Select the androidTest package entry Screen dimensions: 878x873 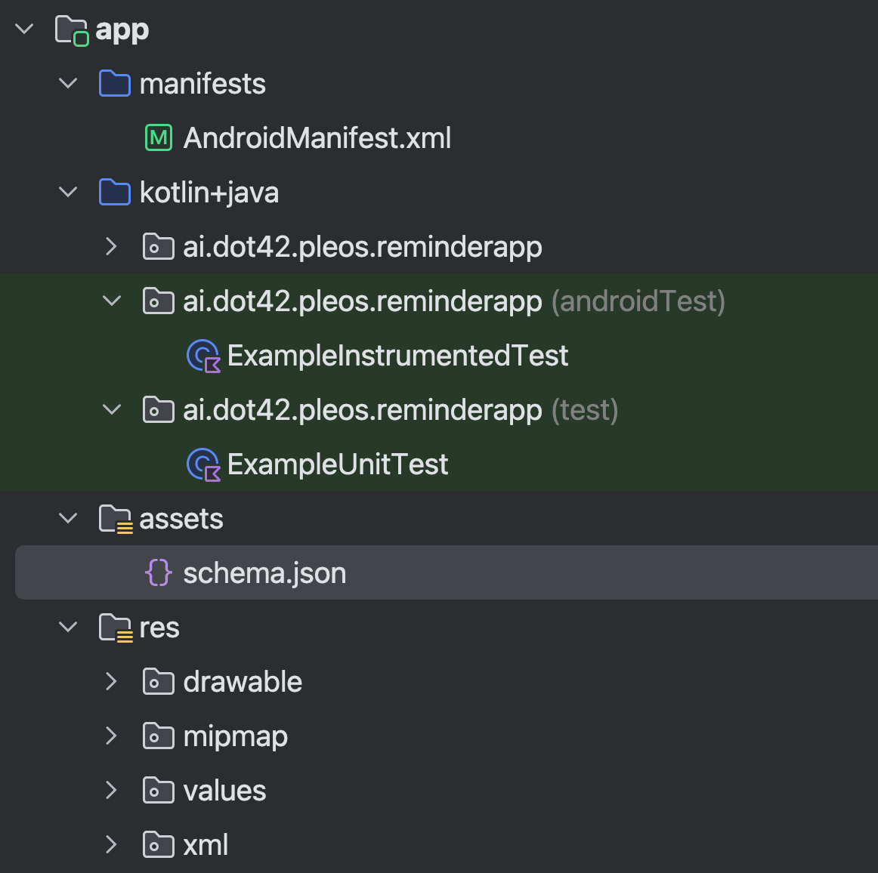363,301
